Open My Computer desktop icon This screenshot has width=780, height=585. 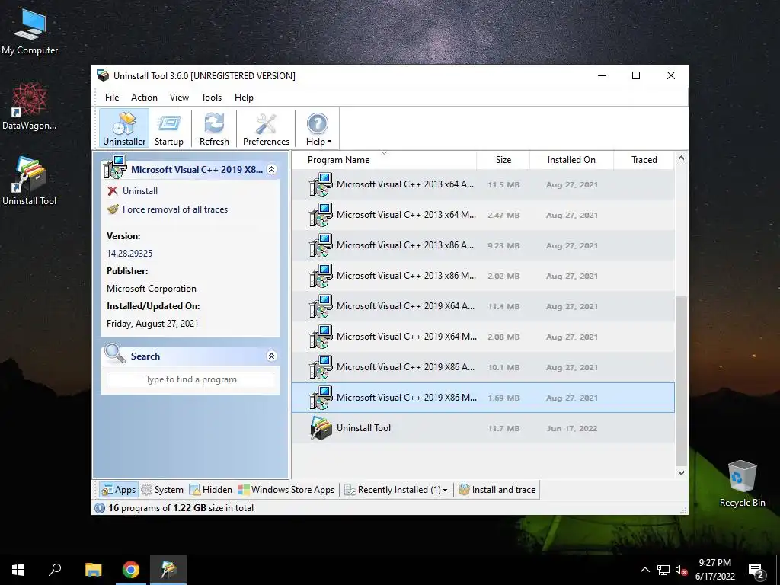tap(30, 30)
